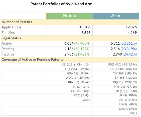Select Nvidia active patents cell 6,634
Screen dimensions: 141x117
click(x=69, y=44)
